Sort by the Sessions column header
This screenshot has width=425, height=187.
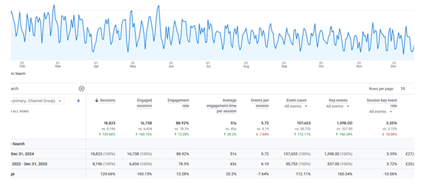pyautogui.click(x=107, y=100)
